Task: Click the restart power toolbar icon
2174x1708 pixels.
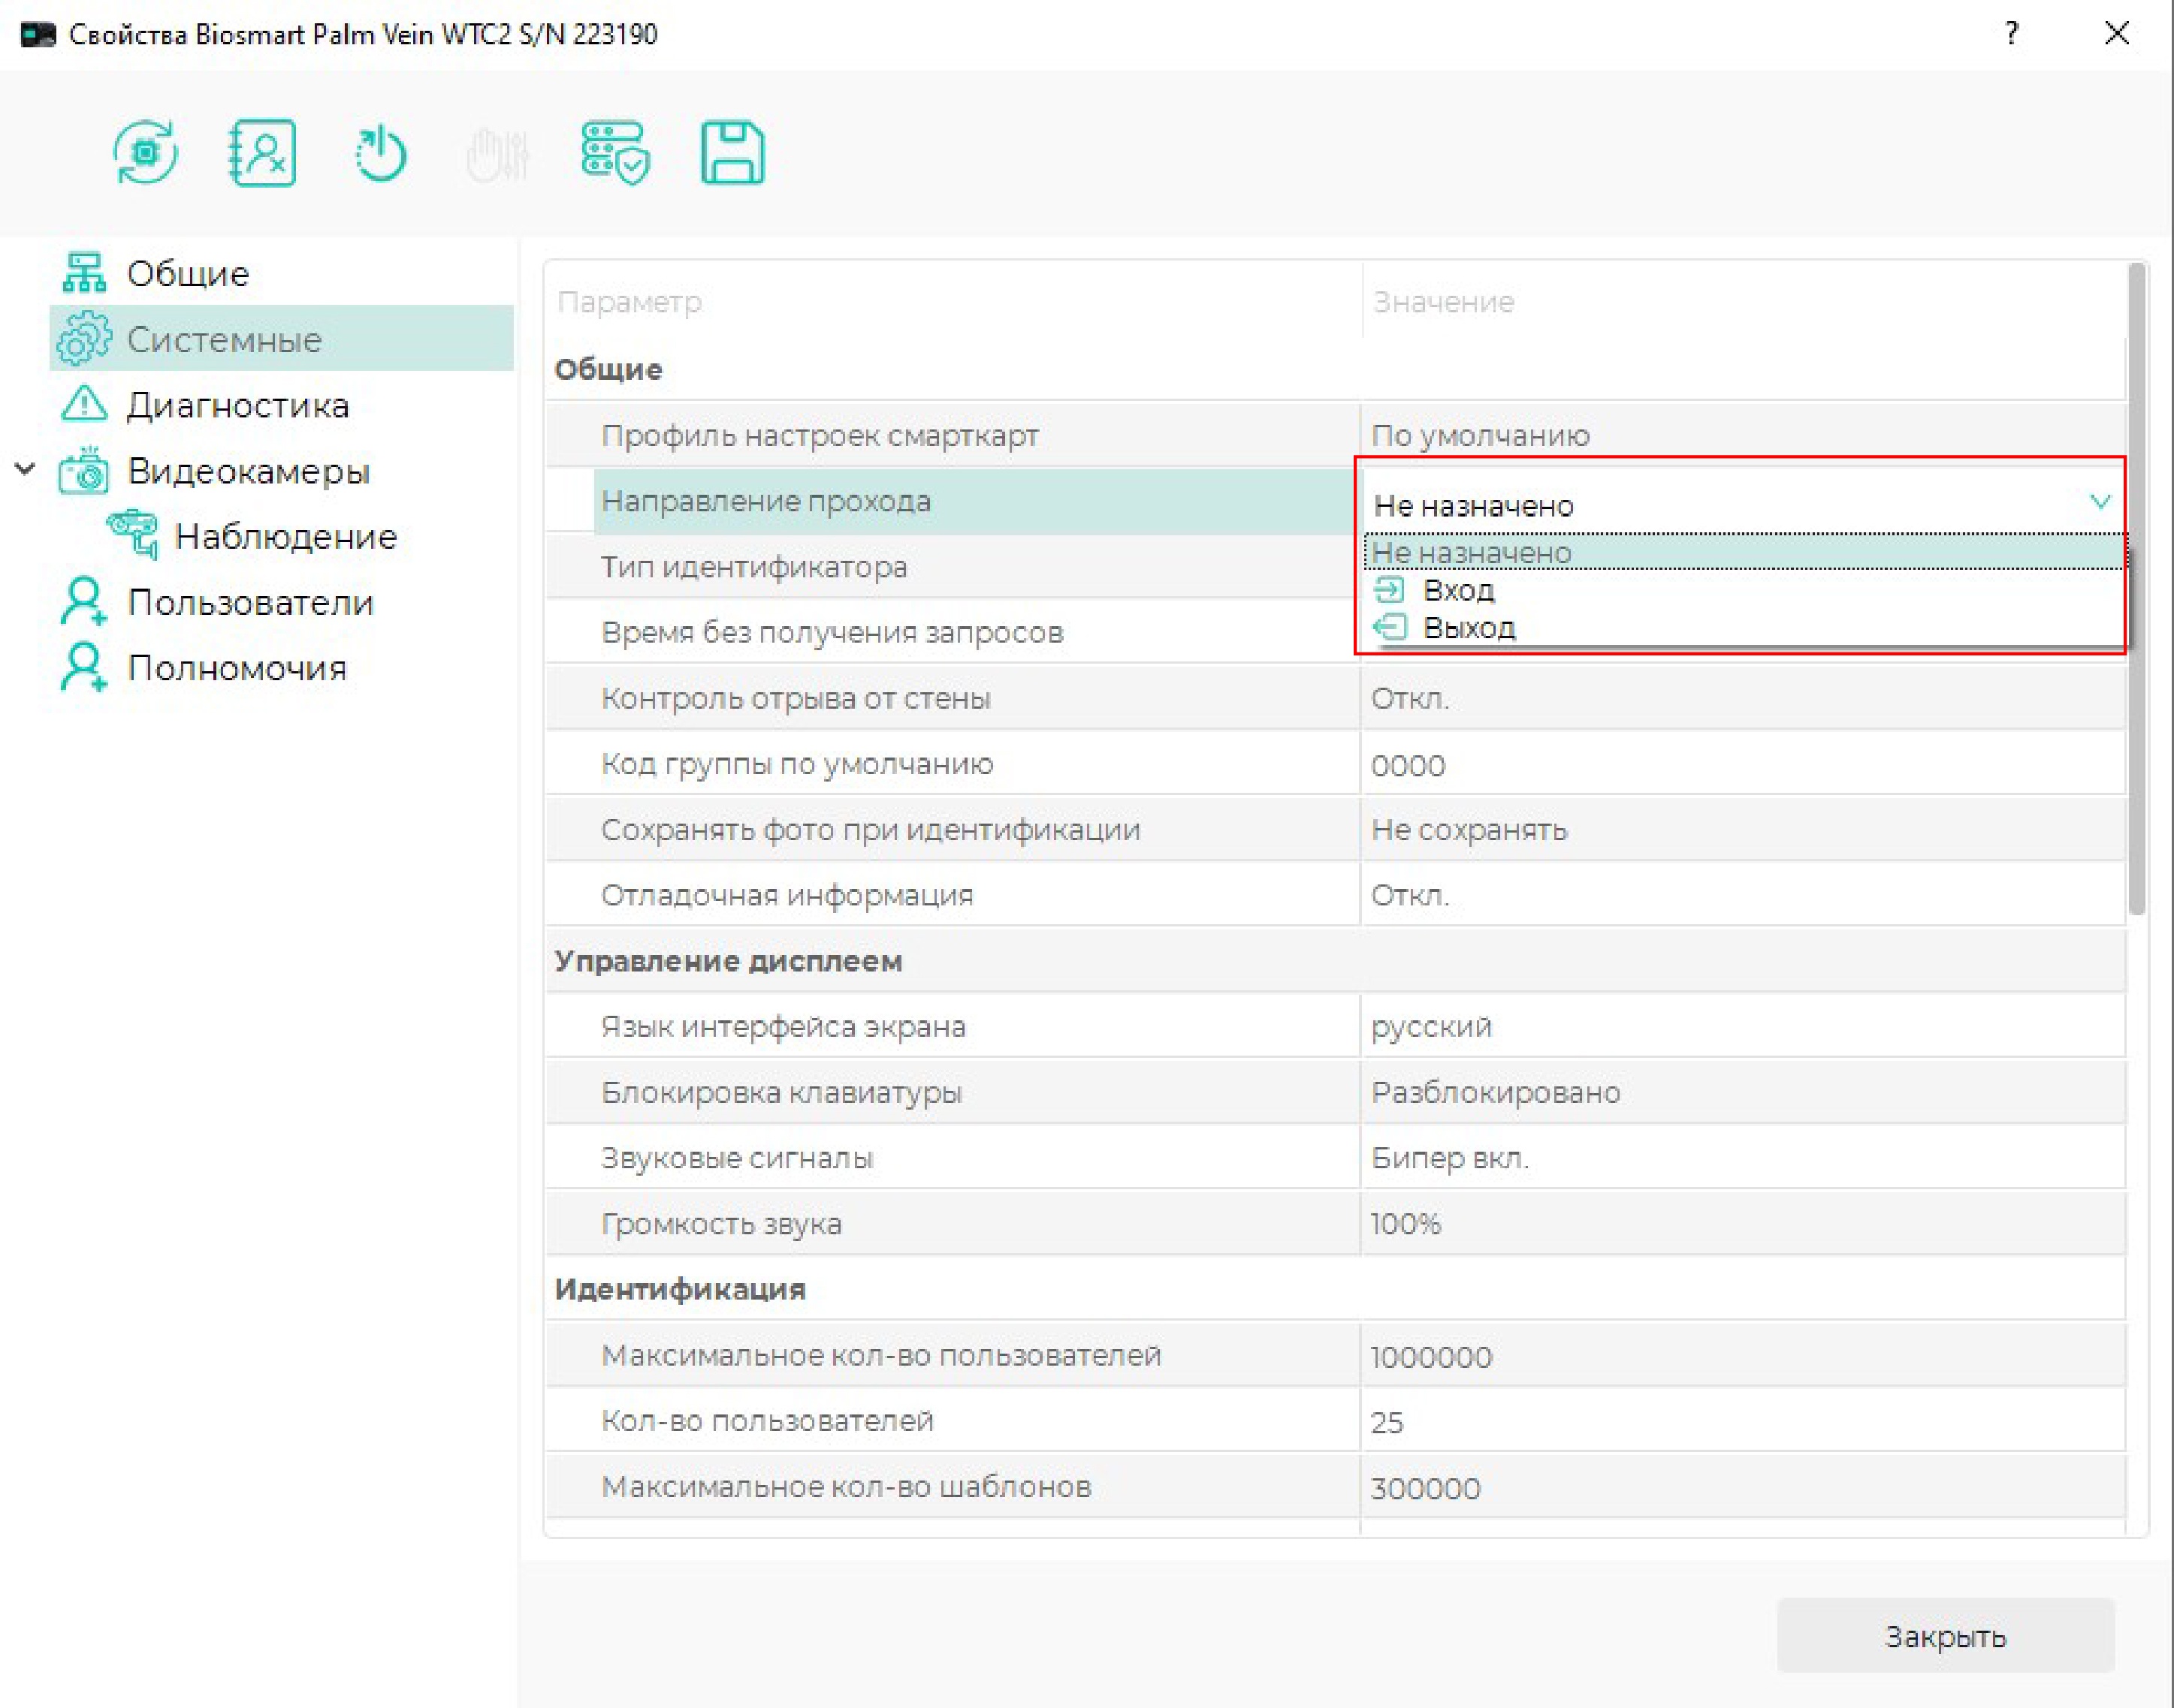Action: [x=380, y=152]
